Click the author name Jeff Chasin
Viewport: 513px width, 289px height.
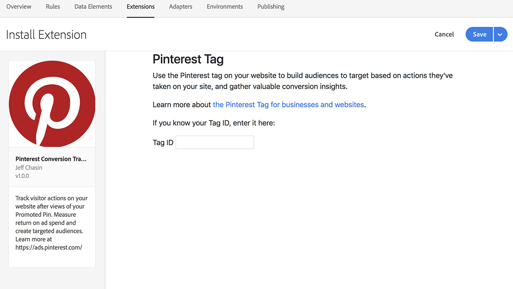29,167
